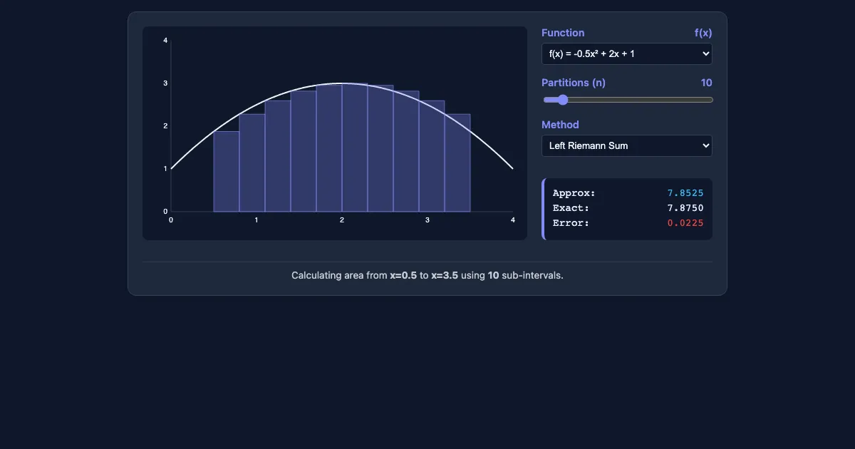Click the tallest rectangle just right of x=2
The image size is (855, 449).
355,148
